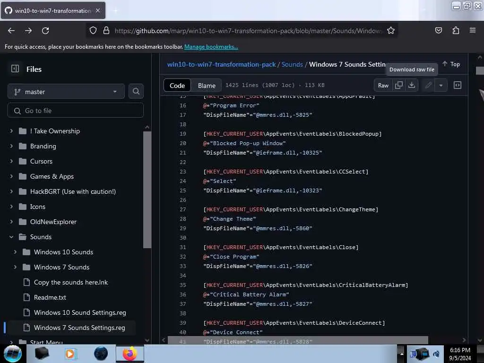Collapse the Sounds folder chevron
484x363 pixels.
coord(11,237)
